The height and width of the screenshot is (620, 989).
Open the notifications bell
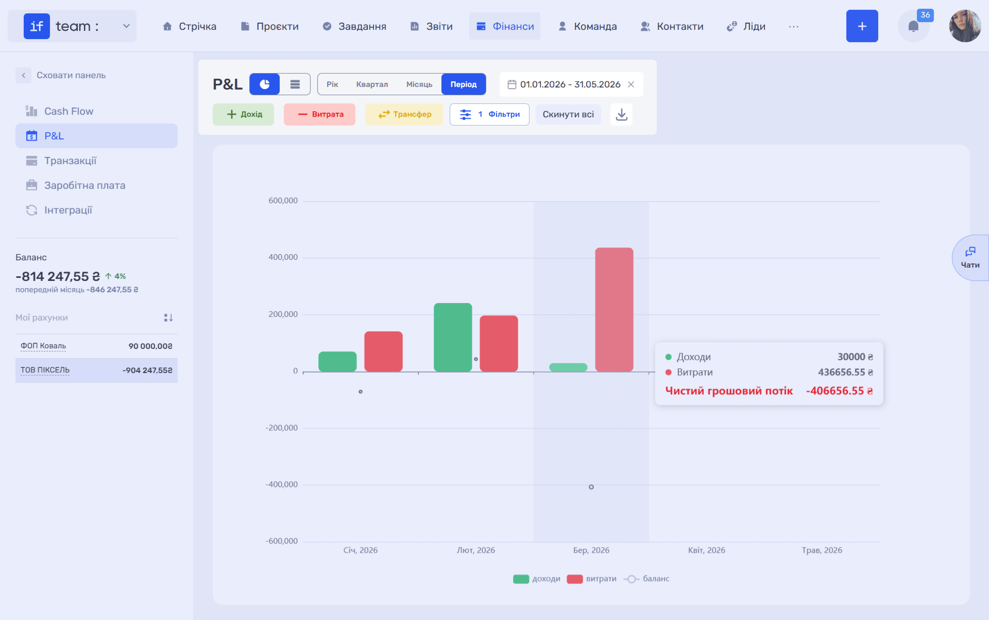pyautogui.click(x=913, y=26)
